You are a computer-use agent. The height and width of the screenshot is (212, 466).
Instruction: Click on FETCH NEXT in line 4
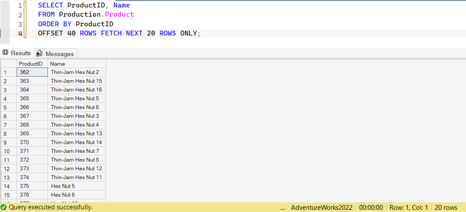tap(122, 33)
